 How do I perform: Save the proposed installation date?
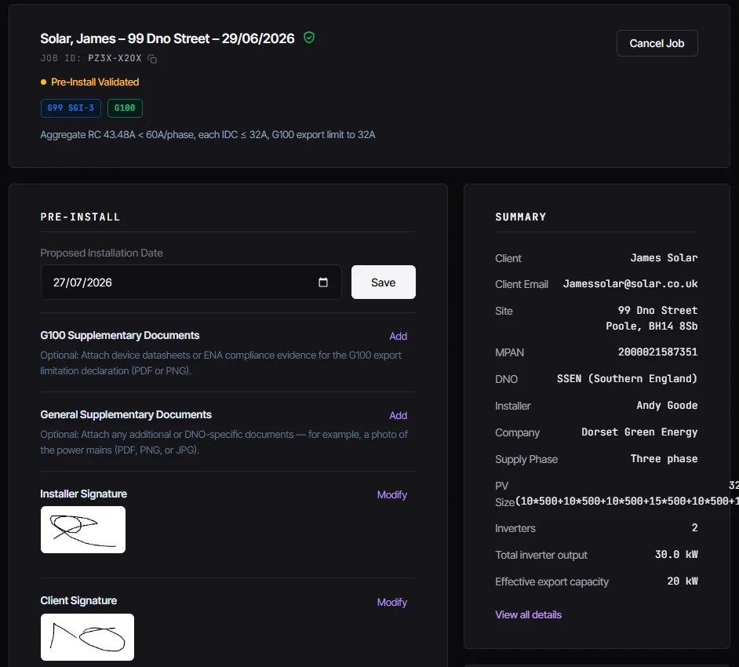(383, 282)
